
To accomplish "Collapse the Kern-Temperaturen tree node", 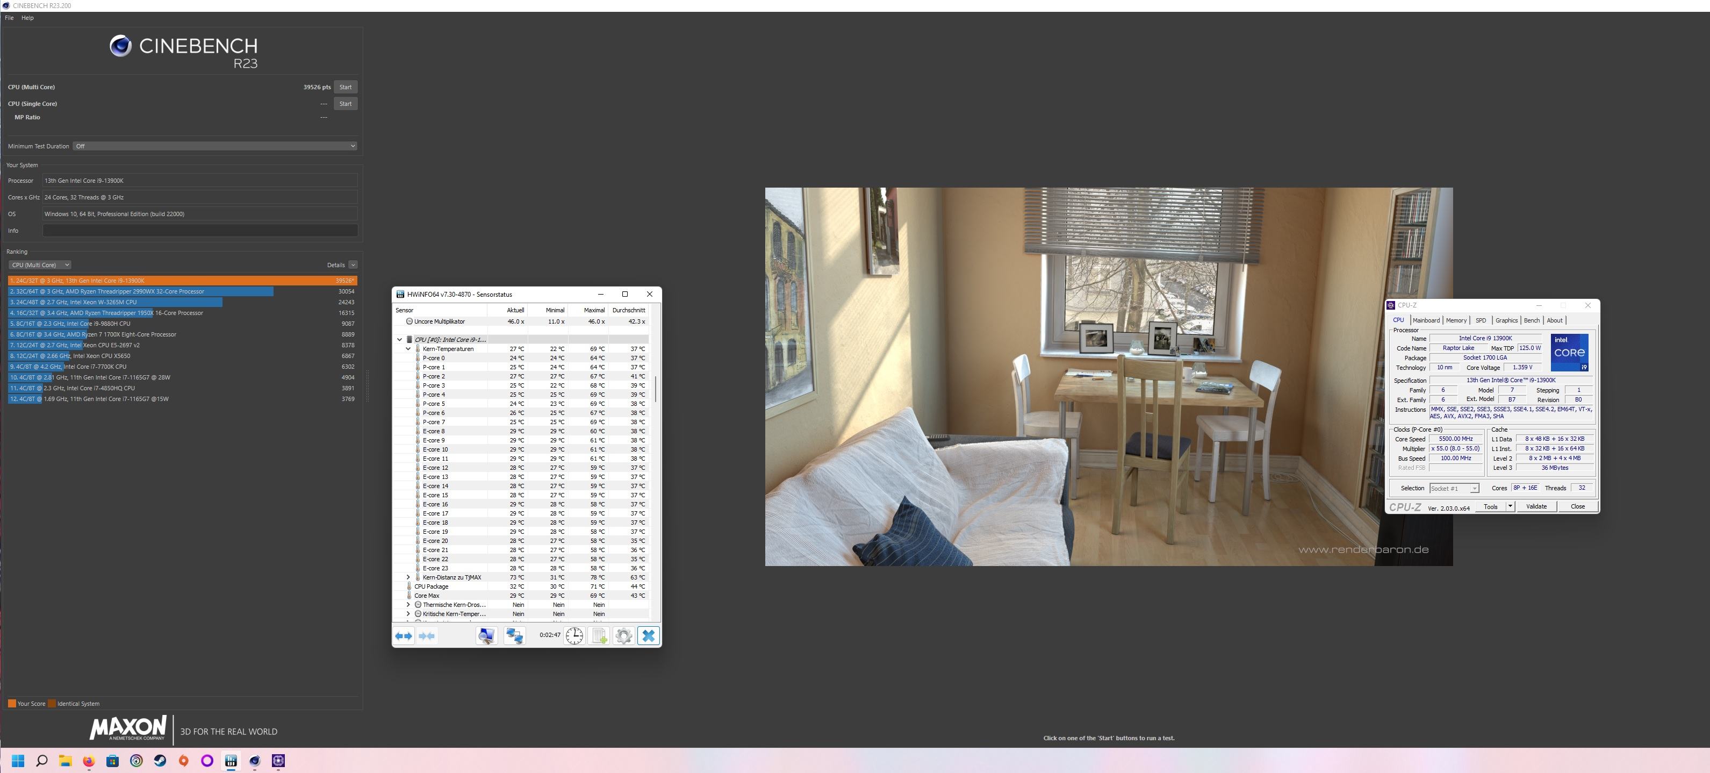I will pos(408,349).
